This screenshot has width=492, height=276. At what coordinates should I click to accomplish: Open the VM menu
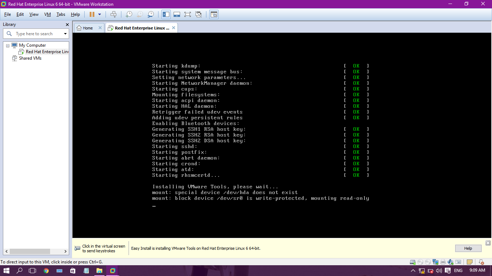(47, 14)
